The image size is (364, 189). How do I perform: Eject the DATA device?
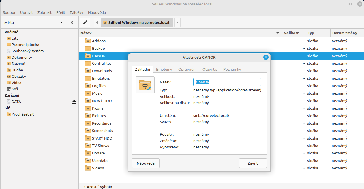[74, 102]
